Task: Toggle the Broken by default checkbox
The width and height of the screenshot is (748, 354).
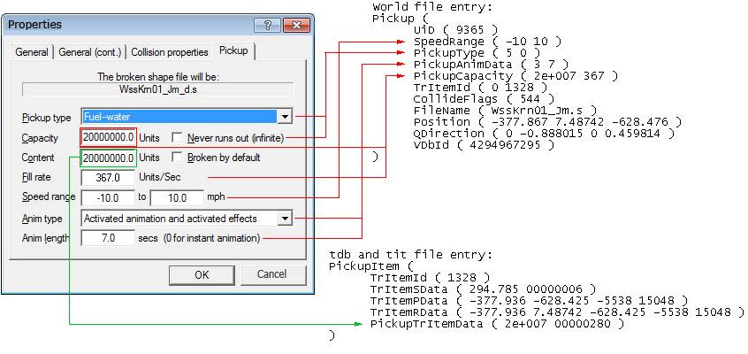Action: pyautogui.click(x=178, y=158)
